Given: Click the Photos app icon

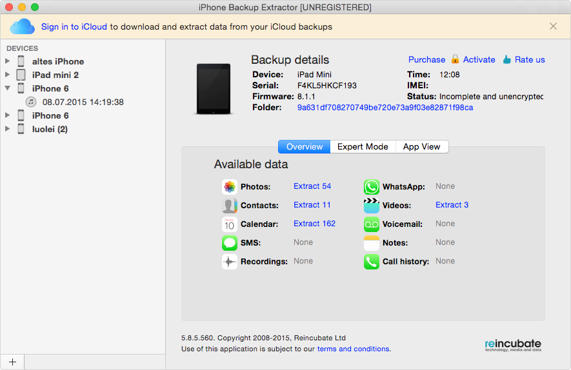Looking at the screenshot, I should click(230, 187).
